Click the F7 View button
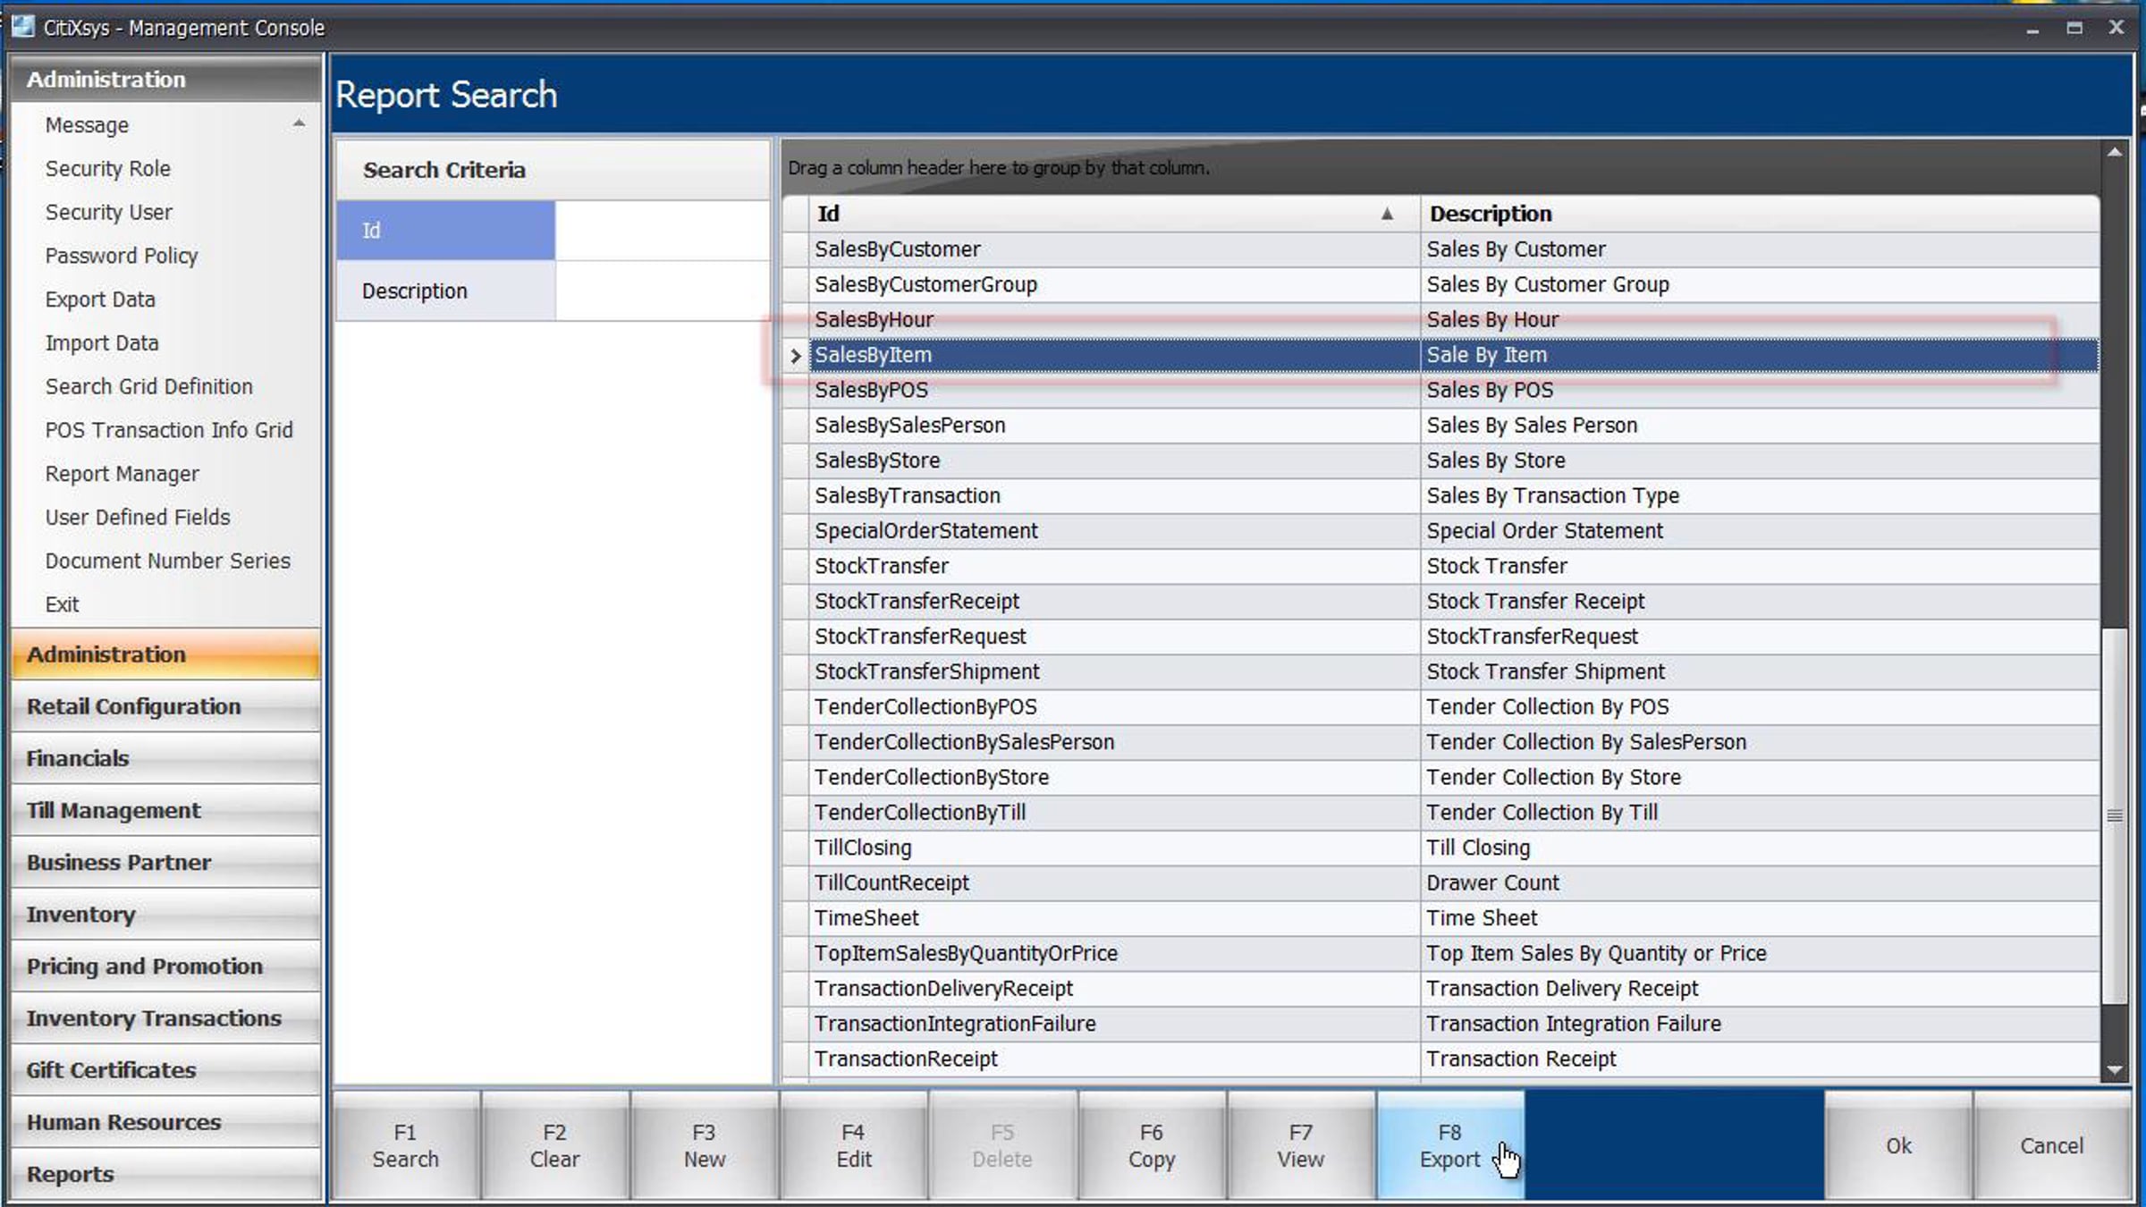Screen dimensions: 2146x1207 1300,1145
